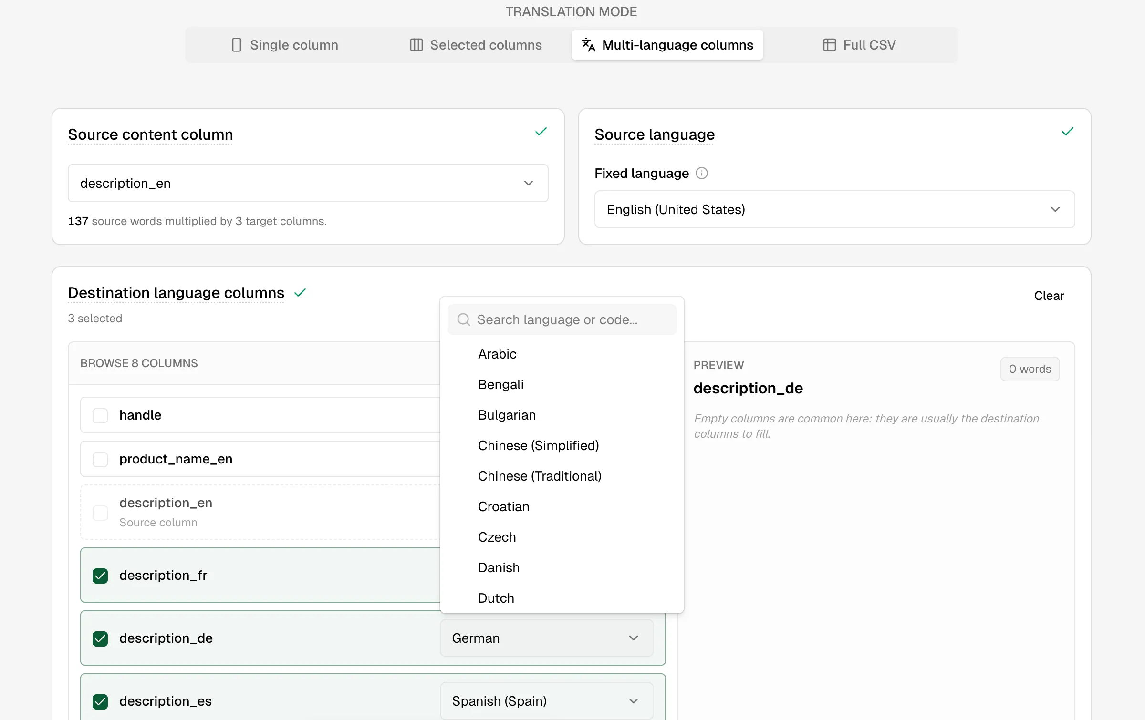Click the Spanish (Spain) dropdown chevron
The width and height of the screenshot is (1145, 720).
tap(633, 701)
